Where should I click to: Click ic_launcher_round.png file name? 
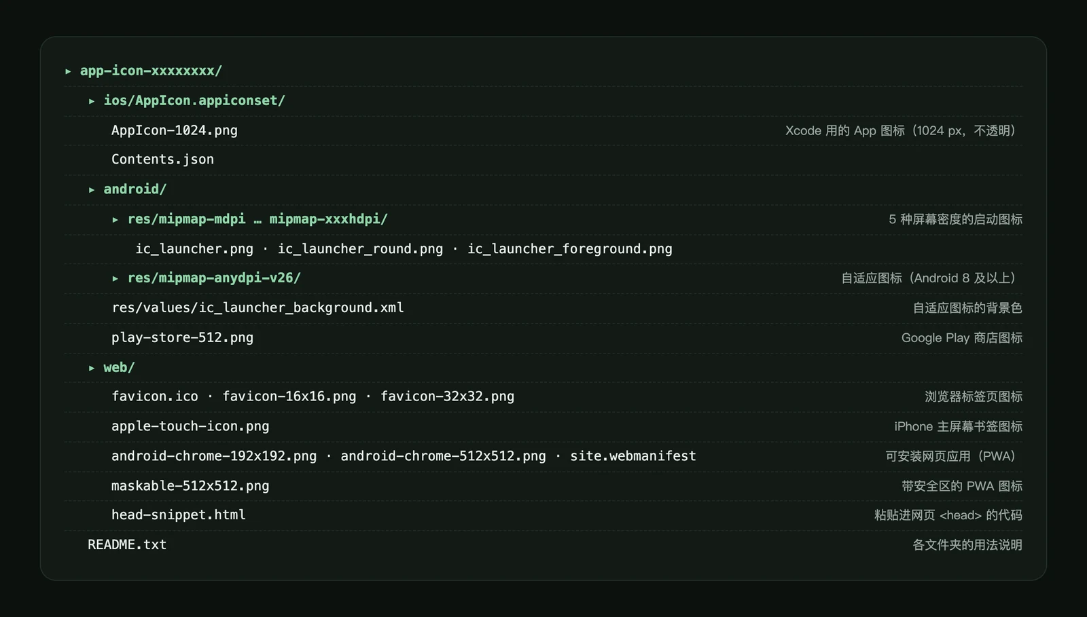[x=360, y=249]
